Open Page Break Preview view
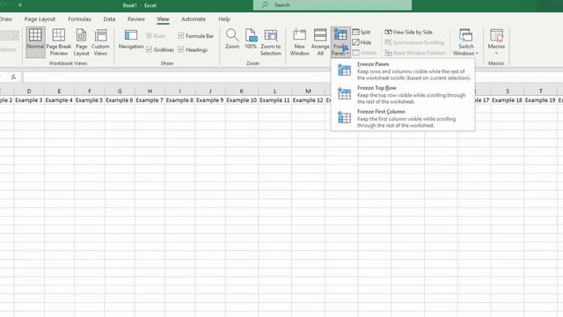The image size is (563, 317). (x=59, y=41)
